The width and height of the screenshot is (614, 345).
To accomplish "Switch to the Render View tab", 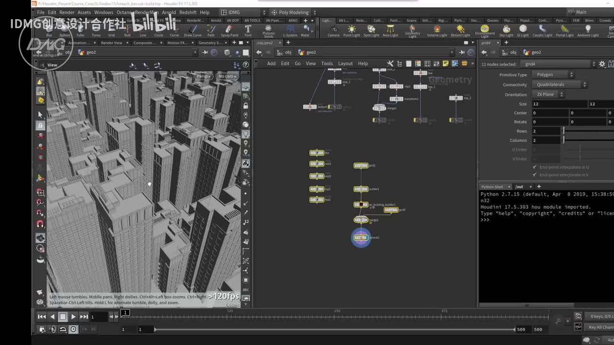I will tap(111, 43).
